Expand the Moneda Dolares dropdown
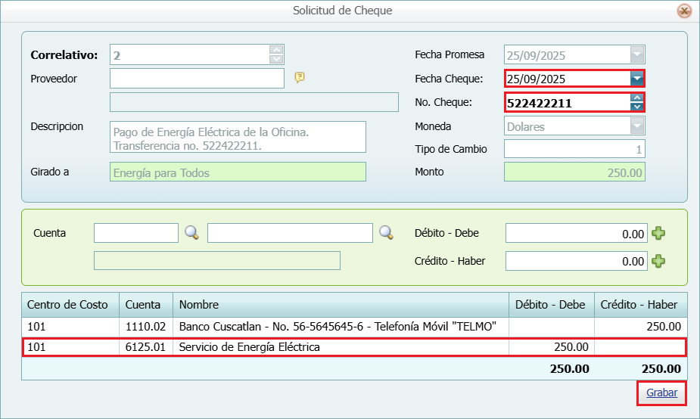 click(637, 126)
